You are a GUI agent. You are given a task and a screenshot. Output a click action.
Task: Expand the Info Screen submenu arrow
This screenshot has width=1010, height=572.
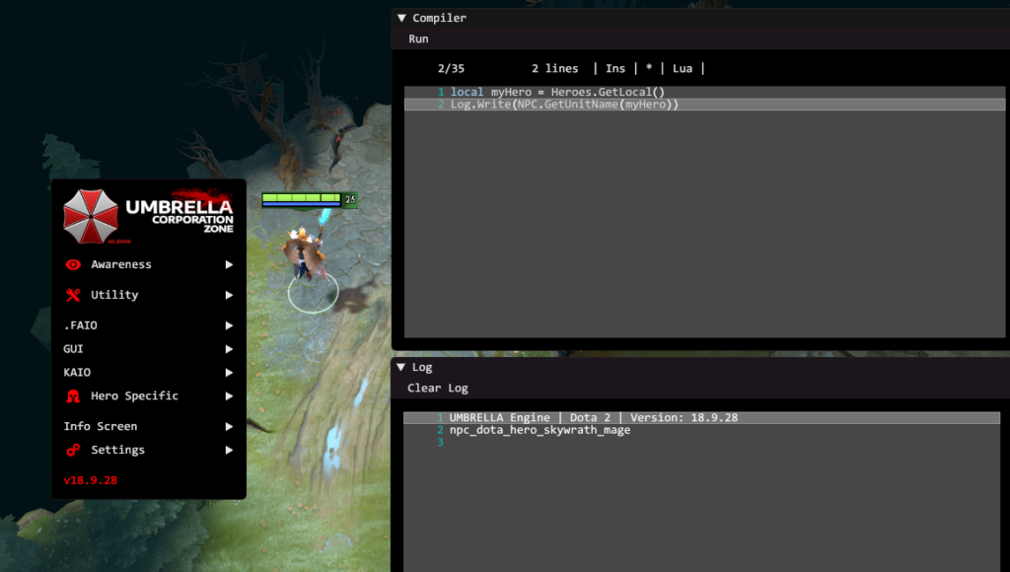[229, 427]
